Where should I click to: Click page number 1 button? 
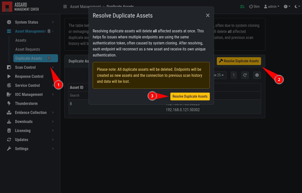pos(234,75)
